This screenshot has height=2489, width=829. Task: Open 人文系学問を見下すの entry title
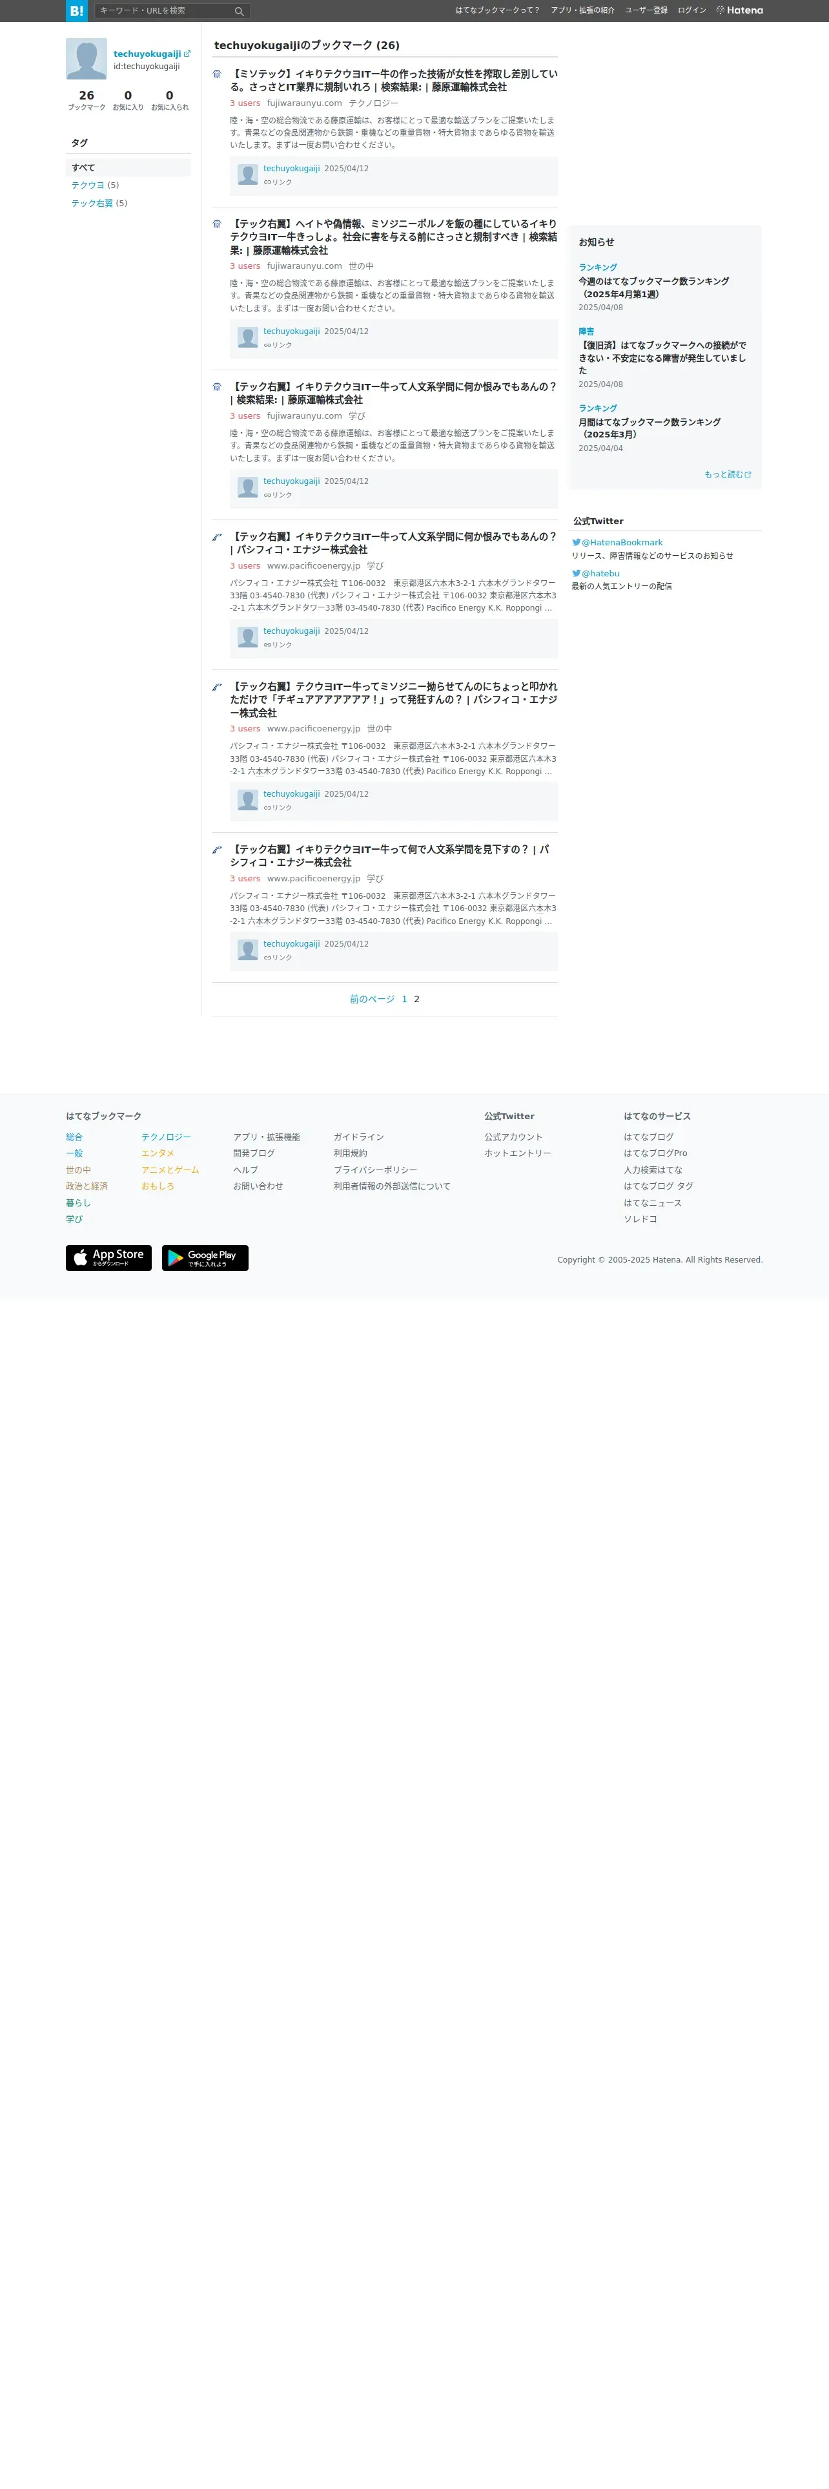[389, 856]
